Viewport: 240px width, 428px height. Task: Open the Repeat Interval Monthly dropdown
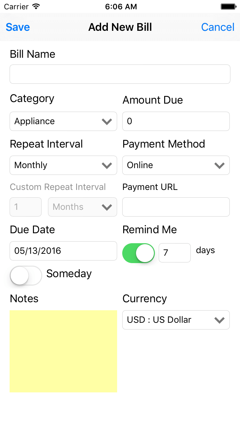(x=58, y=165)
